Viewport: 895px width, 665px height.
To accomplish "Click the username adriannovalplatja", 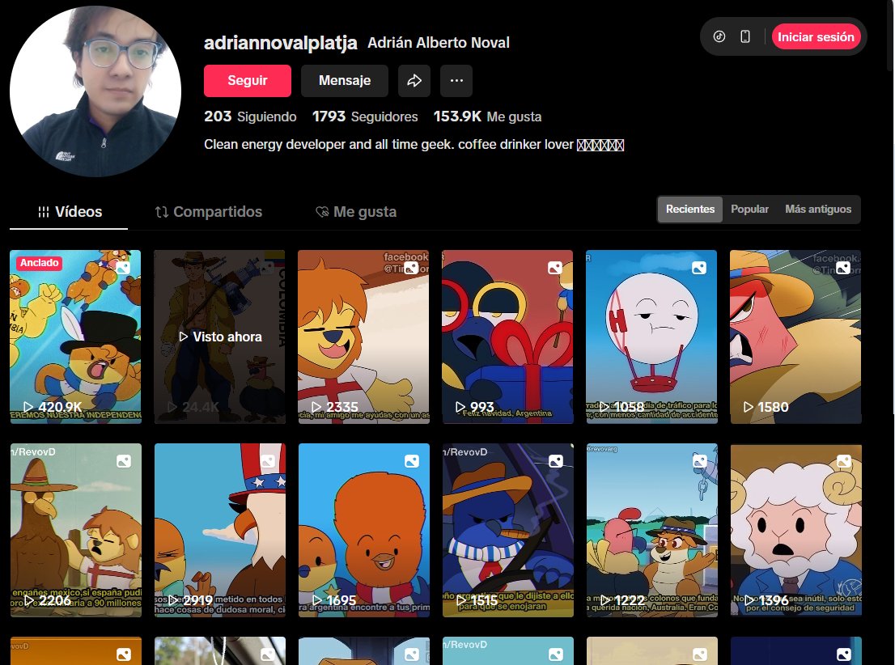I will 280,42.
